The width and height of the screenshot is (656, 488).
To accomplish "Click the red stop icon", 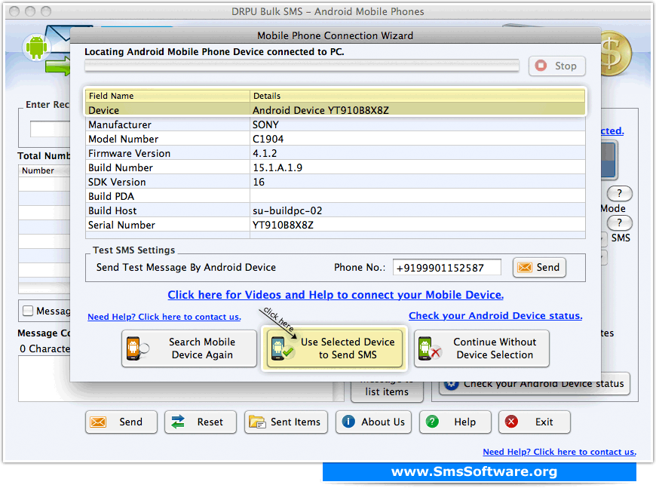I will 541,66.
